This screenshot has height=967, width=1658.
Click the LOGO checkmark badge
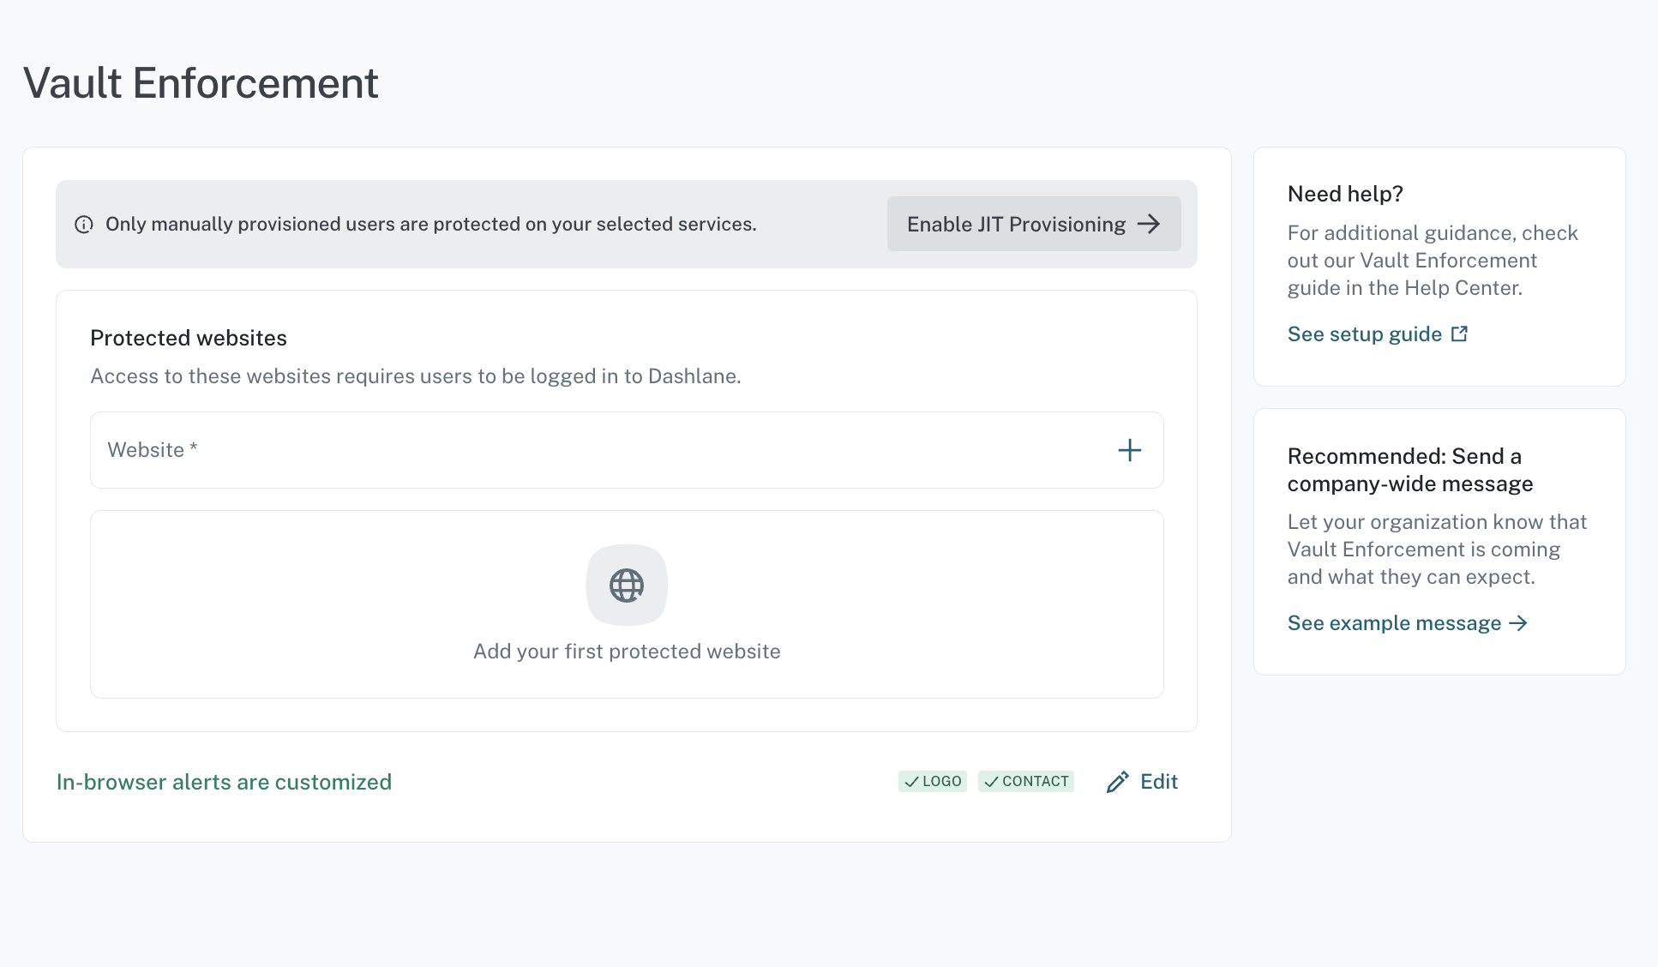[933, 782]
